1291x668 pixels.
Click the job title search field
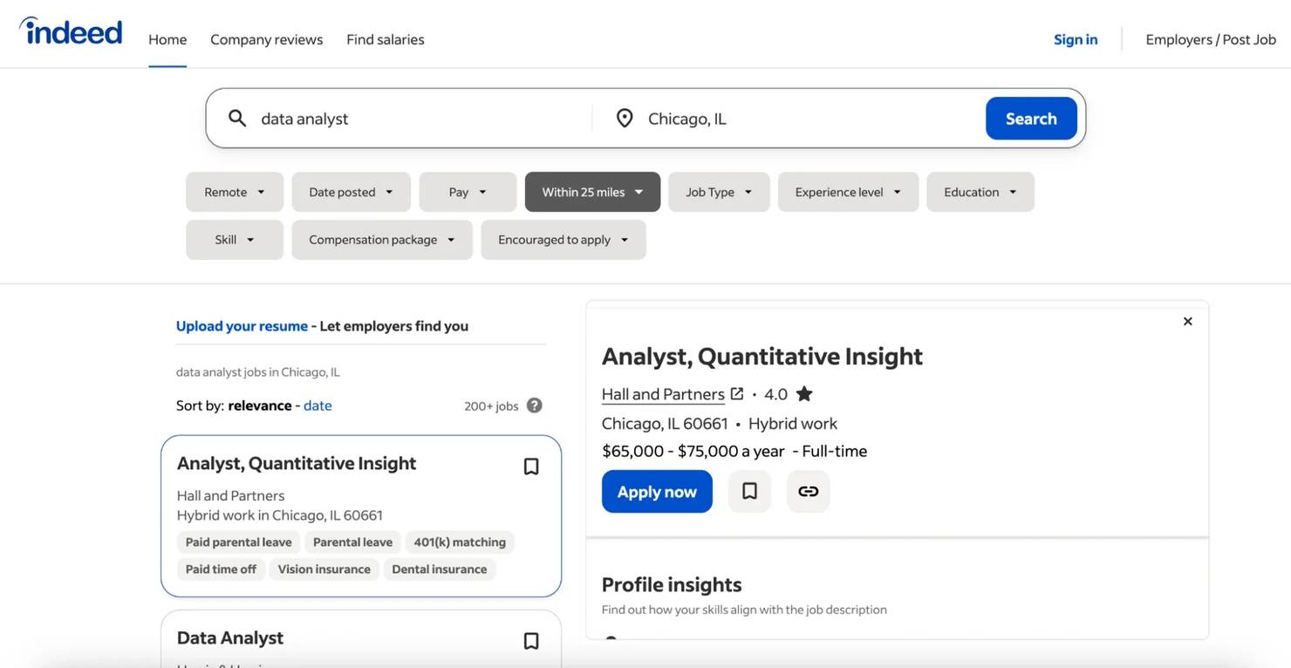[x=419, y=119]
